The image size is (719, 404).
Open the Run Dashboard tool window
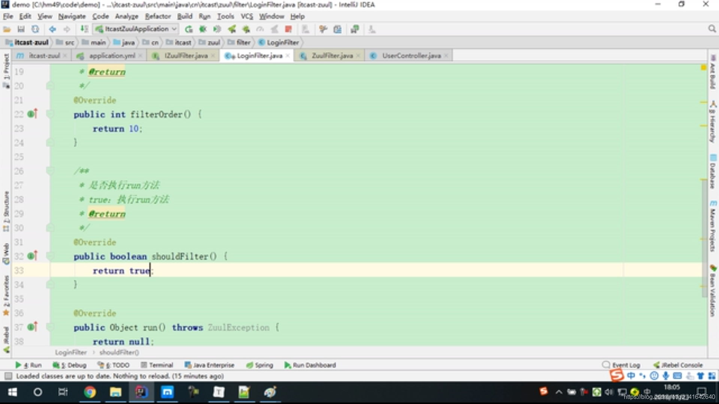click(310, 365)
